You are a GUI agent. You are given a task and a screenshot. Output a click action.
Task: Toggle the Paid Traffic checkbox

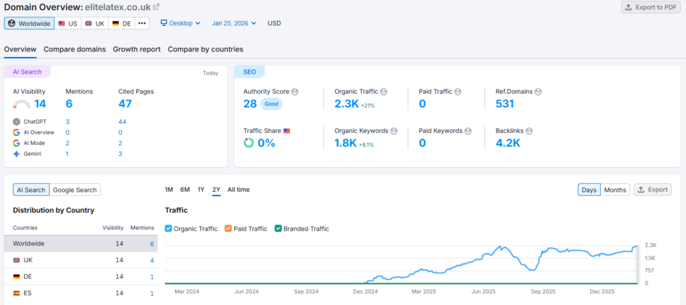[228, 229]
